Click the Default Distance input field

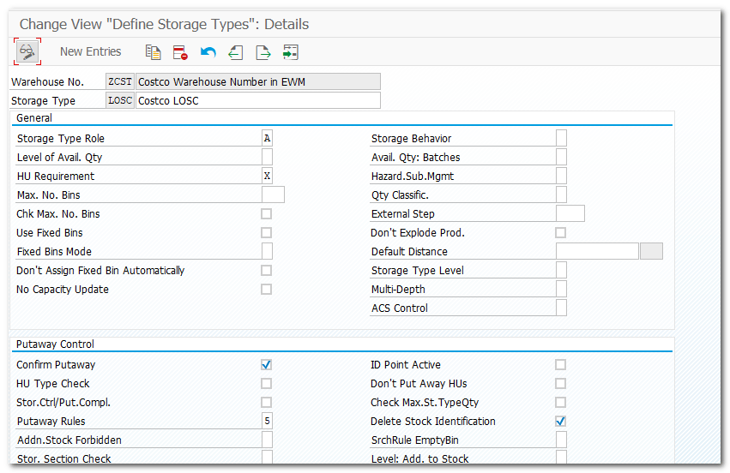point(597,252)
